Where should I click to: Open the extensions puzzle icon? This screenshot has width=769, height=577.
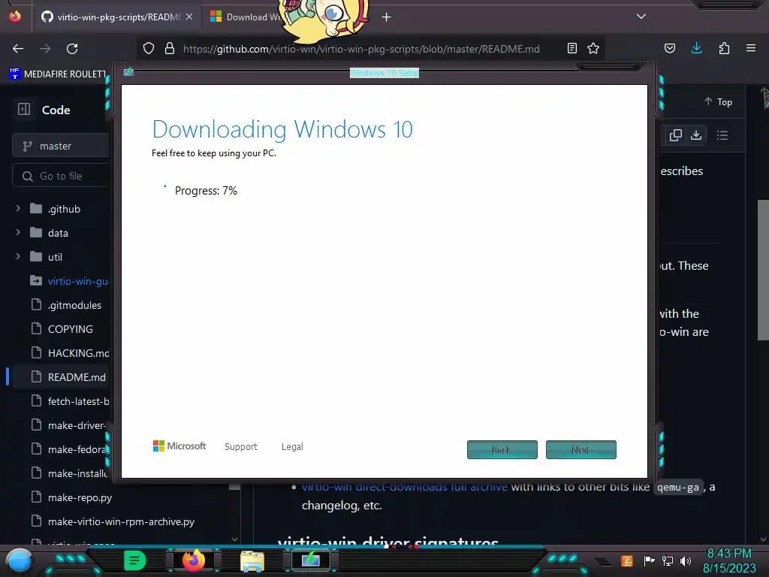point(724,48)
